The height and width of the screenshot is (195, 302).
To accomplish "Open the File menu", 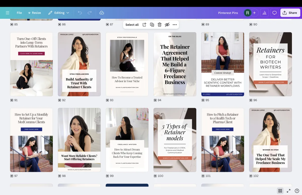I will (x=19, y=13).
